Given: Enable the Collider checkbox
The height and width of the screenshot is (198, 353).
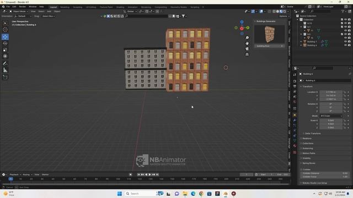Looking at the screenshot, I should (x=301, y=170).
